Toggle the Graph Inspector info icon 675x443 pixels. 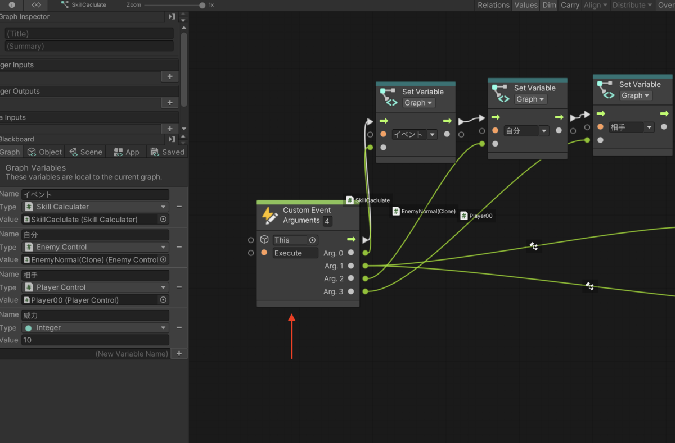pyautogui.click(x=12, y=4)
